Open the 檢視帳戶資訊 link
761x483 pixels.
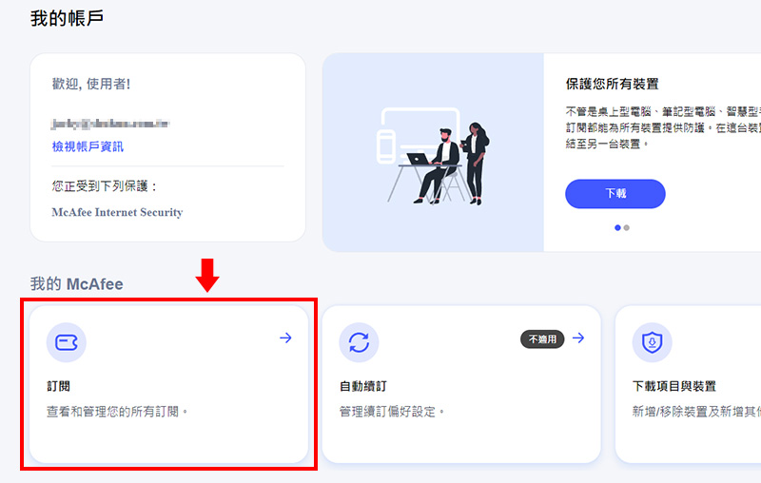pyautogui.click(x=88, y=146)
